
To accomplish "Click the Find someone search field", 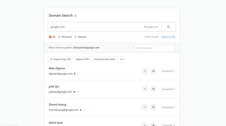I will tap(153, 48).
